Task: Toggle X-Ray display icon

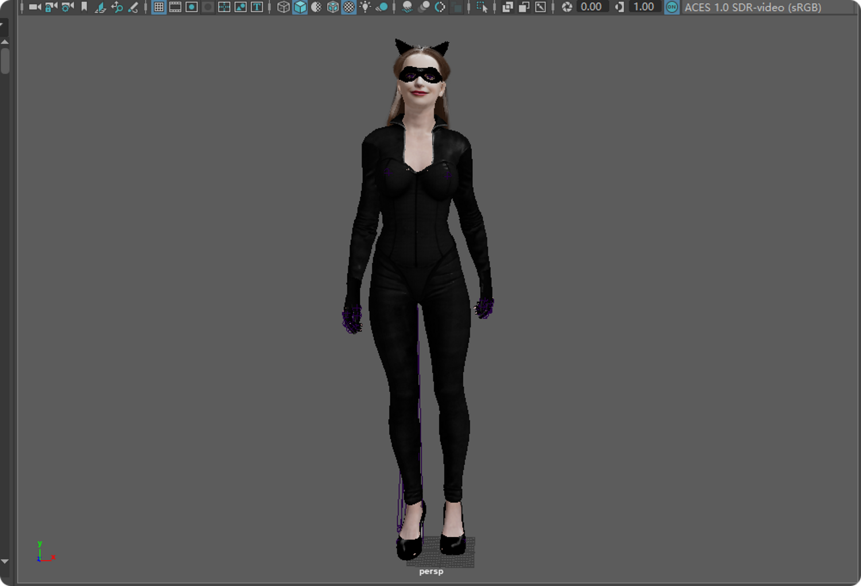Action: (x=508, y=7)
